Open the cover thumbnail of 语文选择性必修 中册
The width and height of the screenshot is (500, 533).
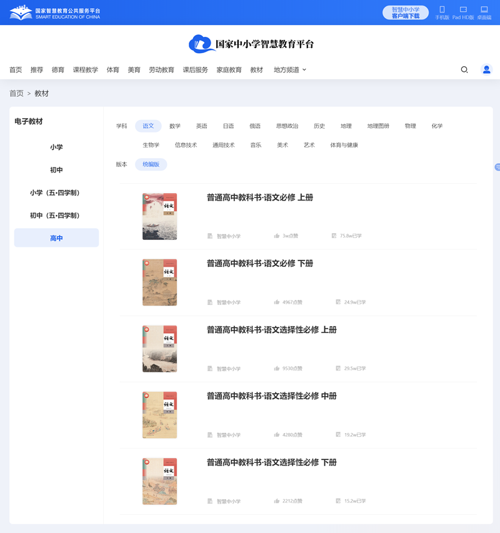[x=159, y=414]
